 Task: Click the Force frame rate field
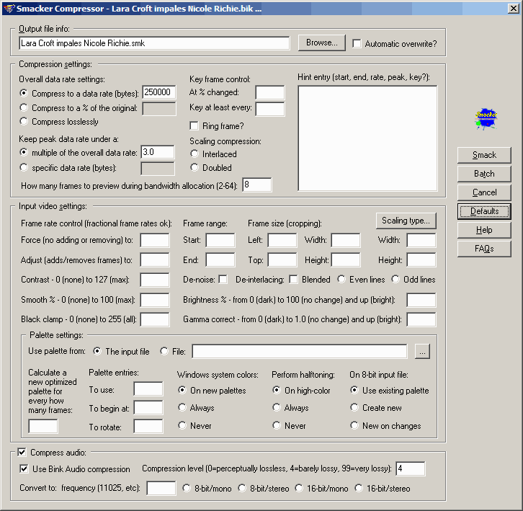(x=155, y=240)
